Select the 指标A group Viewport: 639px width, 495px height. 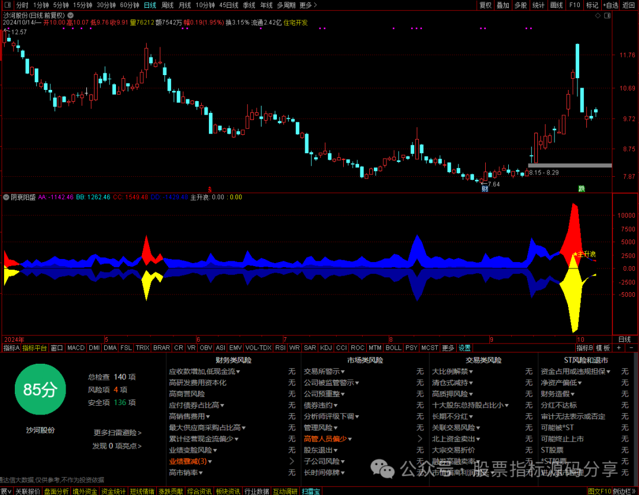11,348
